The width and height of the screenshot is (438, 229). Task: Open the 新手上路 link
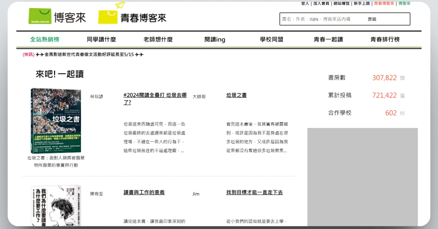pos(362,3)
